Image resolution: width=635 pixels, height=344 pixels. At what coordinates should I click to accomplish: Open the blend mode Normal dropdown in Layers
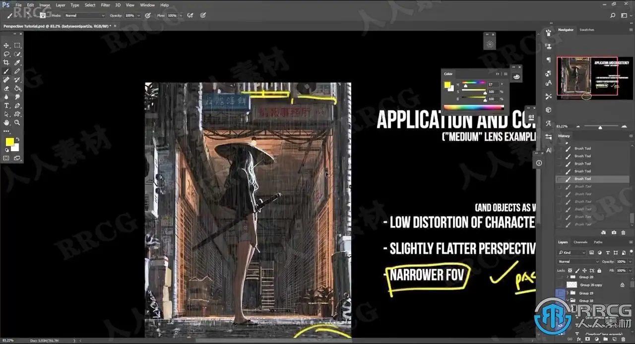pyautogui.click(x=578, y=261)
